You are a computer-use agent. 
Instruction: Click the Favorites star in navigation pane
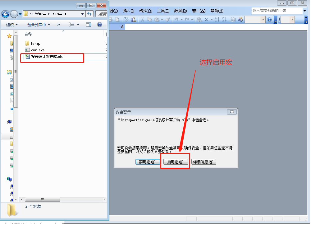pos(9,36)
